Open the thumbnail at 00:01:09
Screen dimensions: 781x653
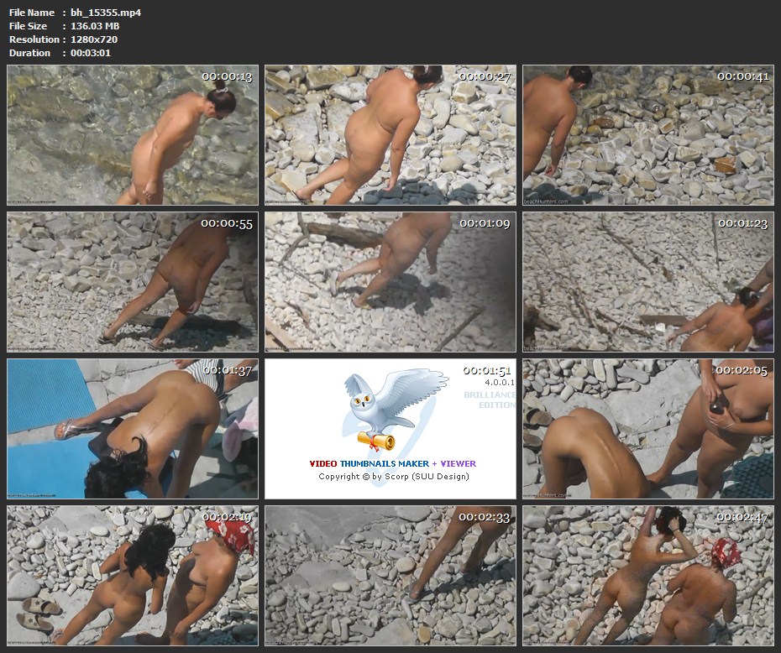pyautogui.click(x=390, y=282)
